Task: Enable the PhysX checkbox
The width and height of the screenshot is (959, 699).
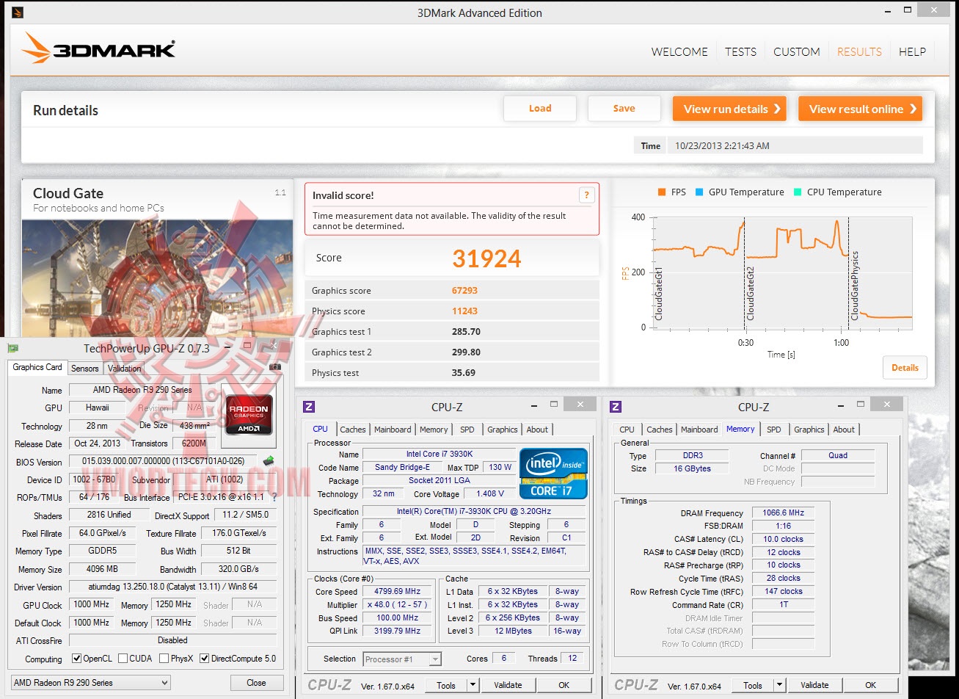Action: [164, 659]
